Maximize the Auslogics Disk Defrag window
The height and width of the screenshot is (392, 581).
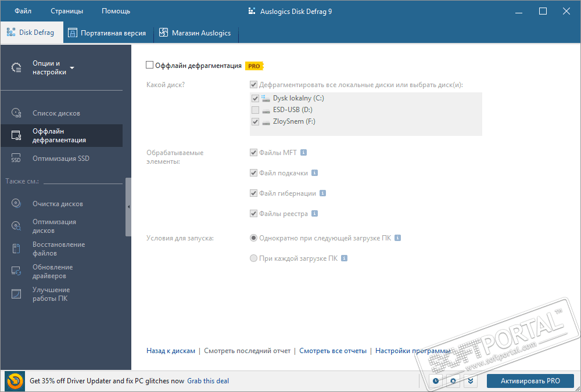543,11
